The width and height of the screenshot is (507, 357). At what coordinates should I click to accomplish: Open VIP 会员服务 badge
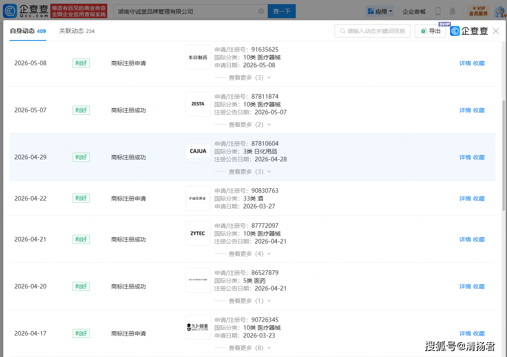click(479, 11)
